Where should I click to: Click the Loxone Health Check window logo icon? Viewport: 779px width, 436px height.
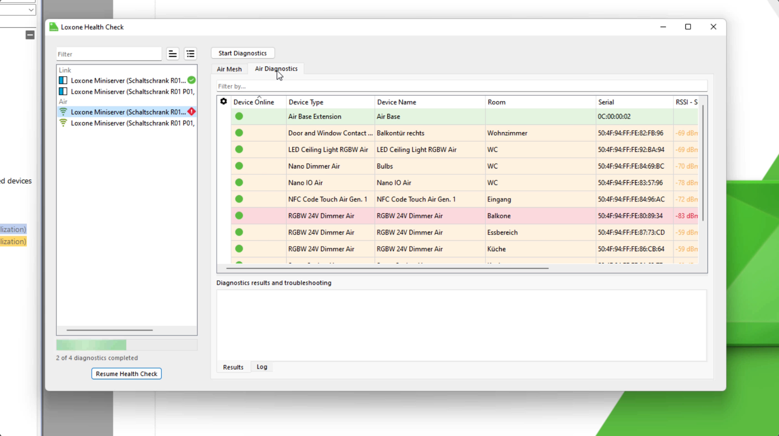[54, 27]
